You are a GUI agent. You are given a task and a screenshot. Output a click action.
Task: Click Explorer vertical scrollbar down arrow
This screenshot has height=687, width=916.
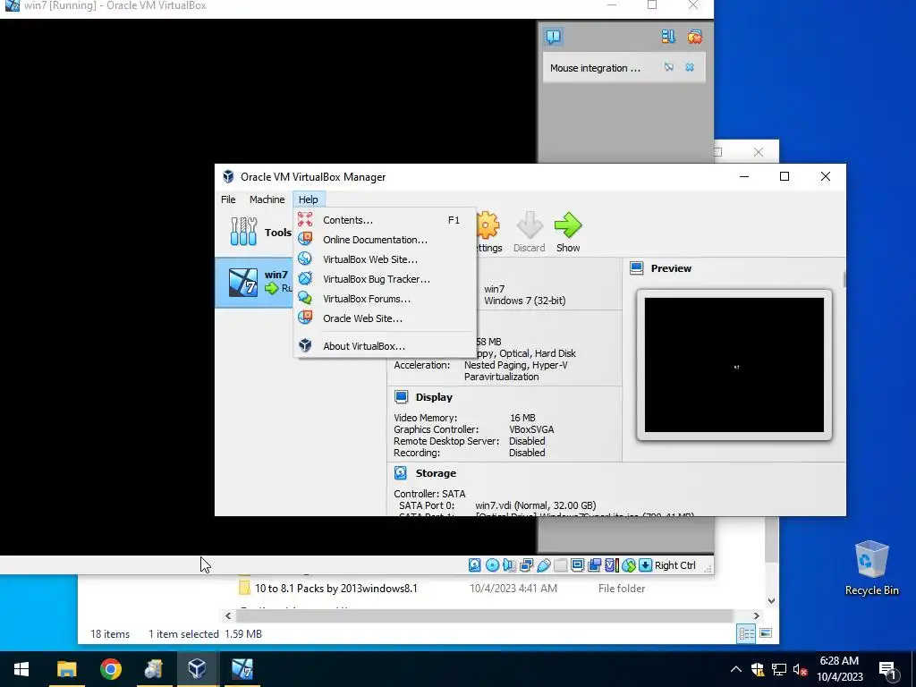(771, 600)
